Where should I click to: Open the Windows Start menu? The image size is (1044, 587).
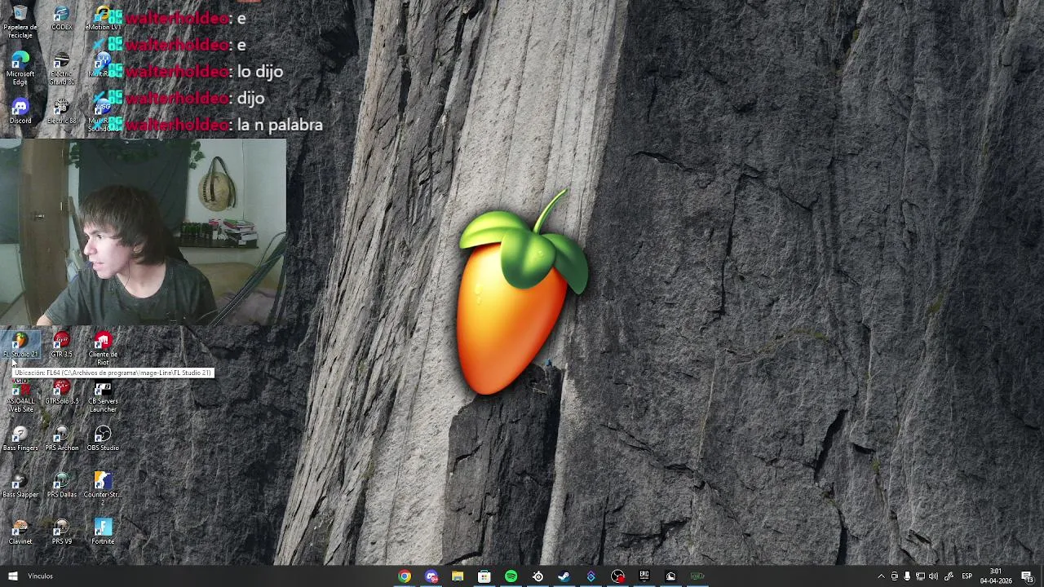pyautogui.click(x=12, y=576)
